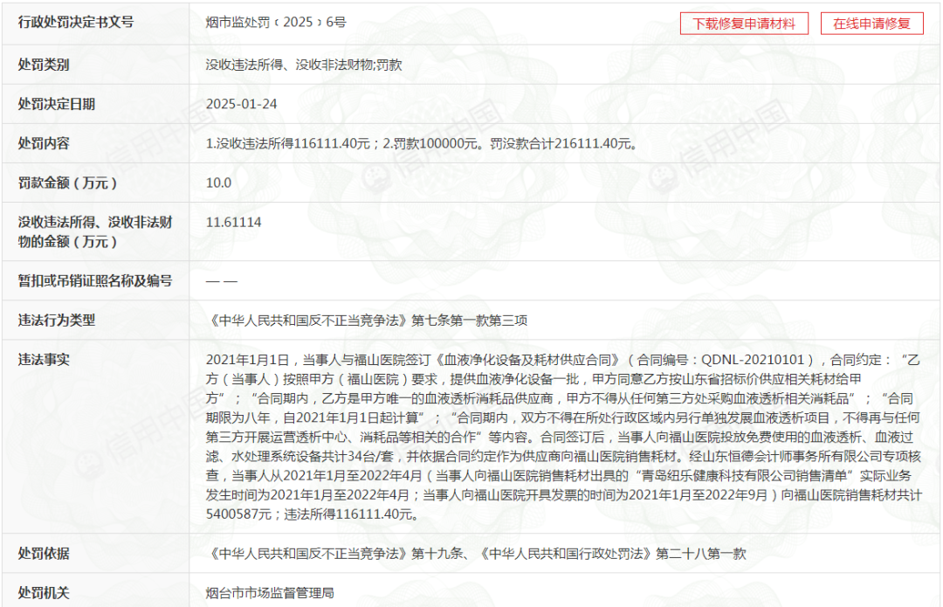Click the document number 烟市监处罚〔2025〕6号
The image size is (943, 607).
coord(276,22)
